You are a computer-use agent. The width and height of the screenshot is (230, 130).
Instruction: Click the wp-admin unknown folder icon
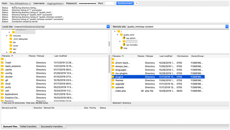coord(124,38)
